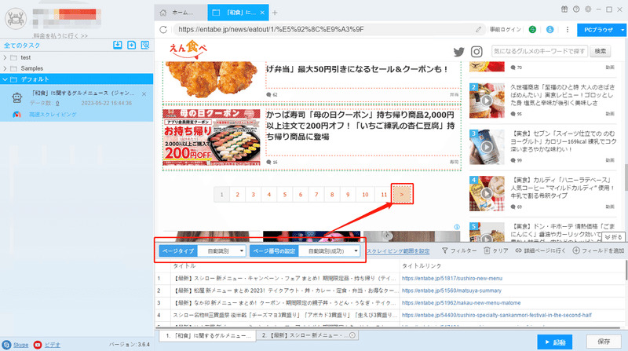Click the green circular toolbar icon
Image resolution: width=628 pixels, height=351 pixels.
point(532,30)
